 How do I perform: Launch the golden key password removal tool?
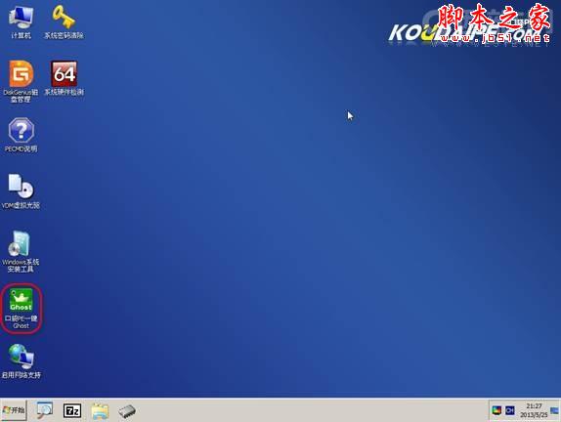tap(64, 22)
